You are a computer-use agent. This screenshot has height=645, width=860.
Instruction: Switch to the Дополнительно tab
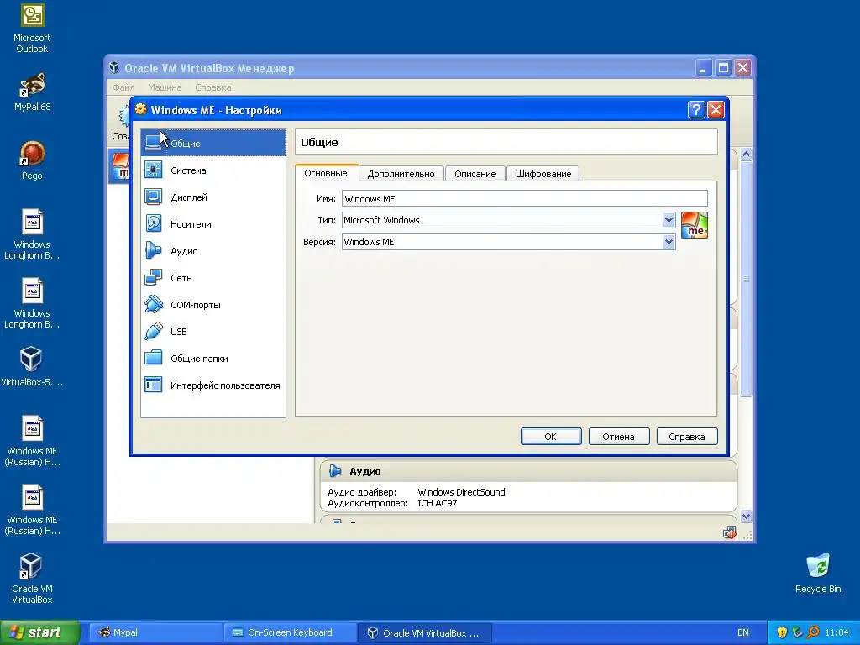(401, 174)
